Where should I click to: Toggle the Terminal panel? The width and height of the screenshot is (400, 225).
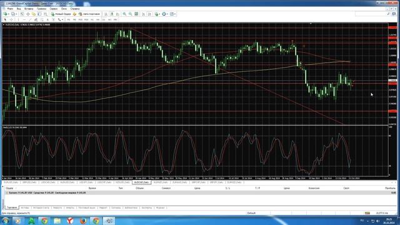39,14
